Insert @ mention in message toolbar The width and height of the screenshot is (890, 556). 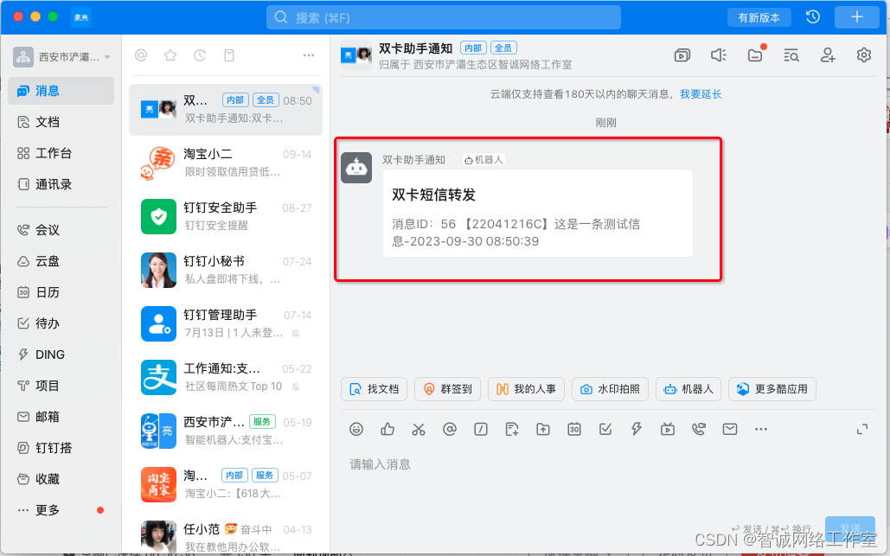[x=450, y=430]
